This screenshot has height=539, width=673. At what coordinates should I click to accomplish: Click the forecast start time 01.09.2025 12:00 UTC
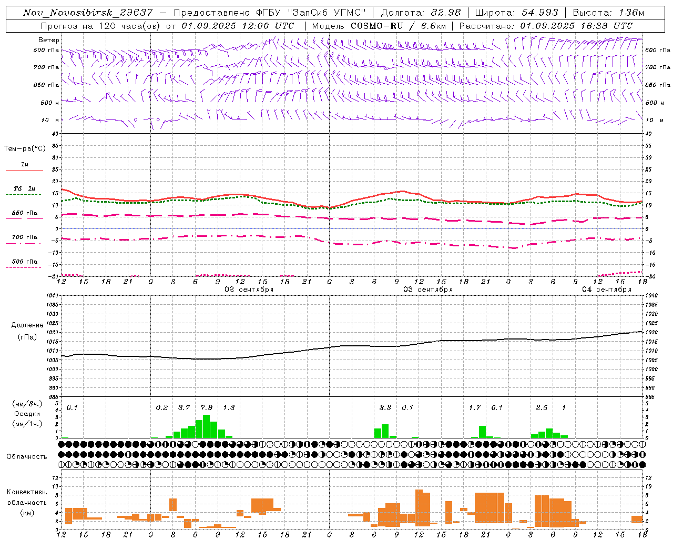(x=238, y=26)
